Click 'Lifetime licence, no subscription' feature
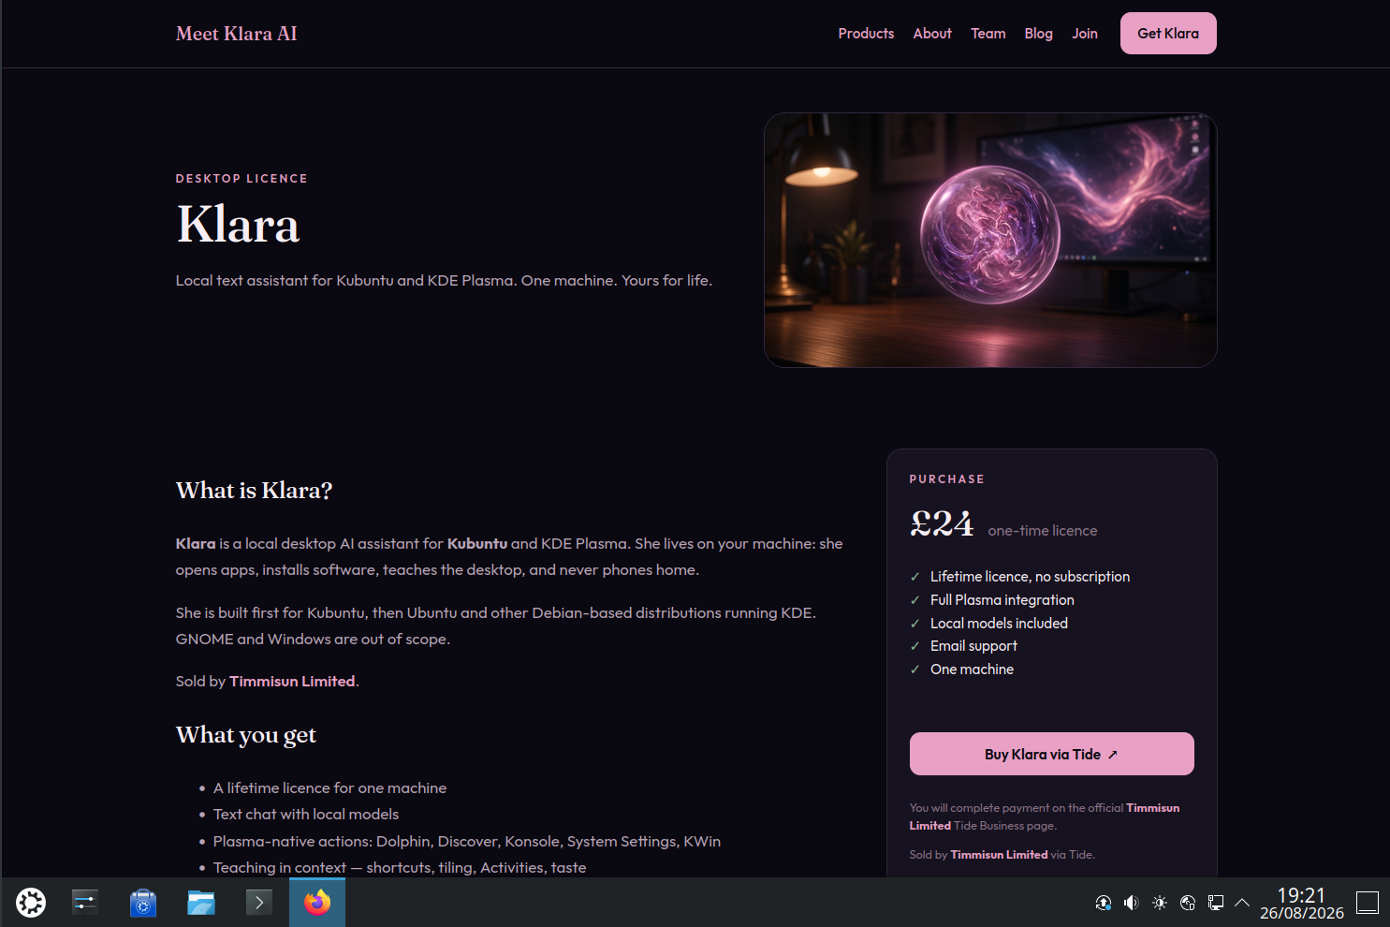The image size is (1390, 927). pos(1030,577)
